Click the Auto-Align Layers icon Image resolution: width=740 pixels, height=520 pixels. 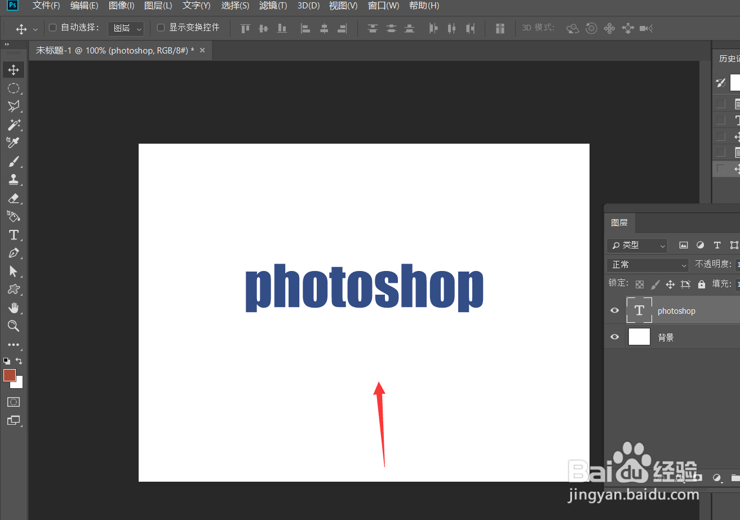point(500,28)
